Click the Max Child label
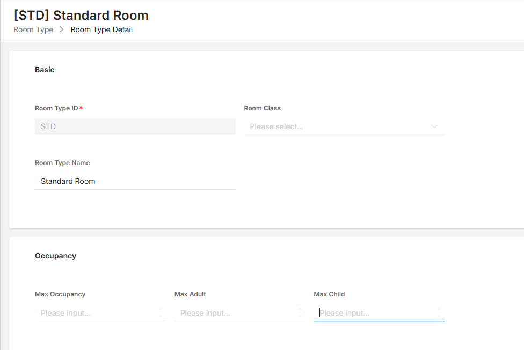 (x=329, y=294)
